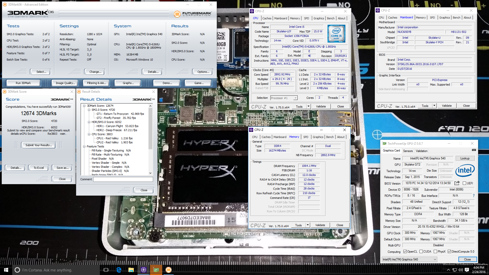The height and width of the screenshot is (275, 489).
Task: Toggle the PhysX checkbox
Action: tap(435, 252)
